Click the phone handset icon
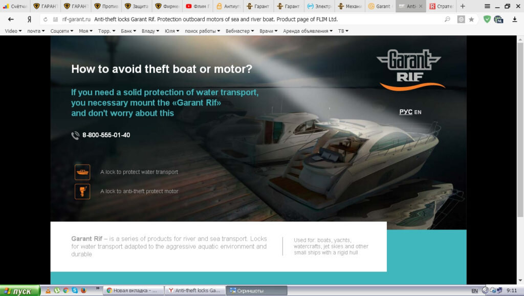This screenshot has width=524, height=296. point(75,136)
